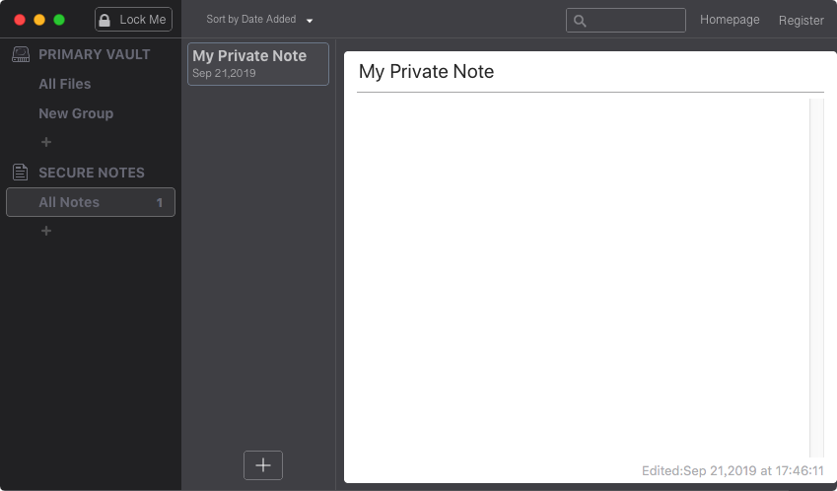The width and height of the screenshot is (837, 491).
Task: Open the Sort by Date Added dropdown arrow
Action: [310, 21]
